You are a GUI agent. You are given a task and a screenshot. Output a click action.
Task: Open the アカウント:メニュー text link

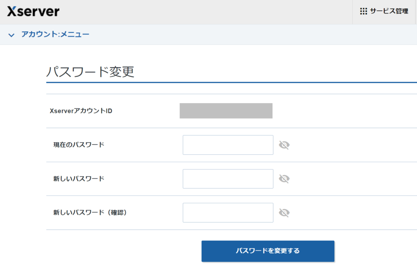(x=55, y=35)
